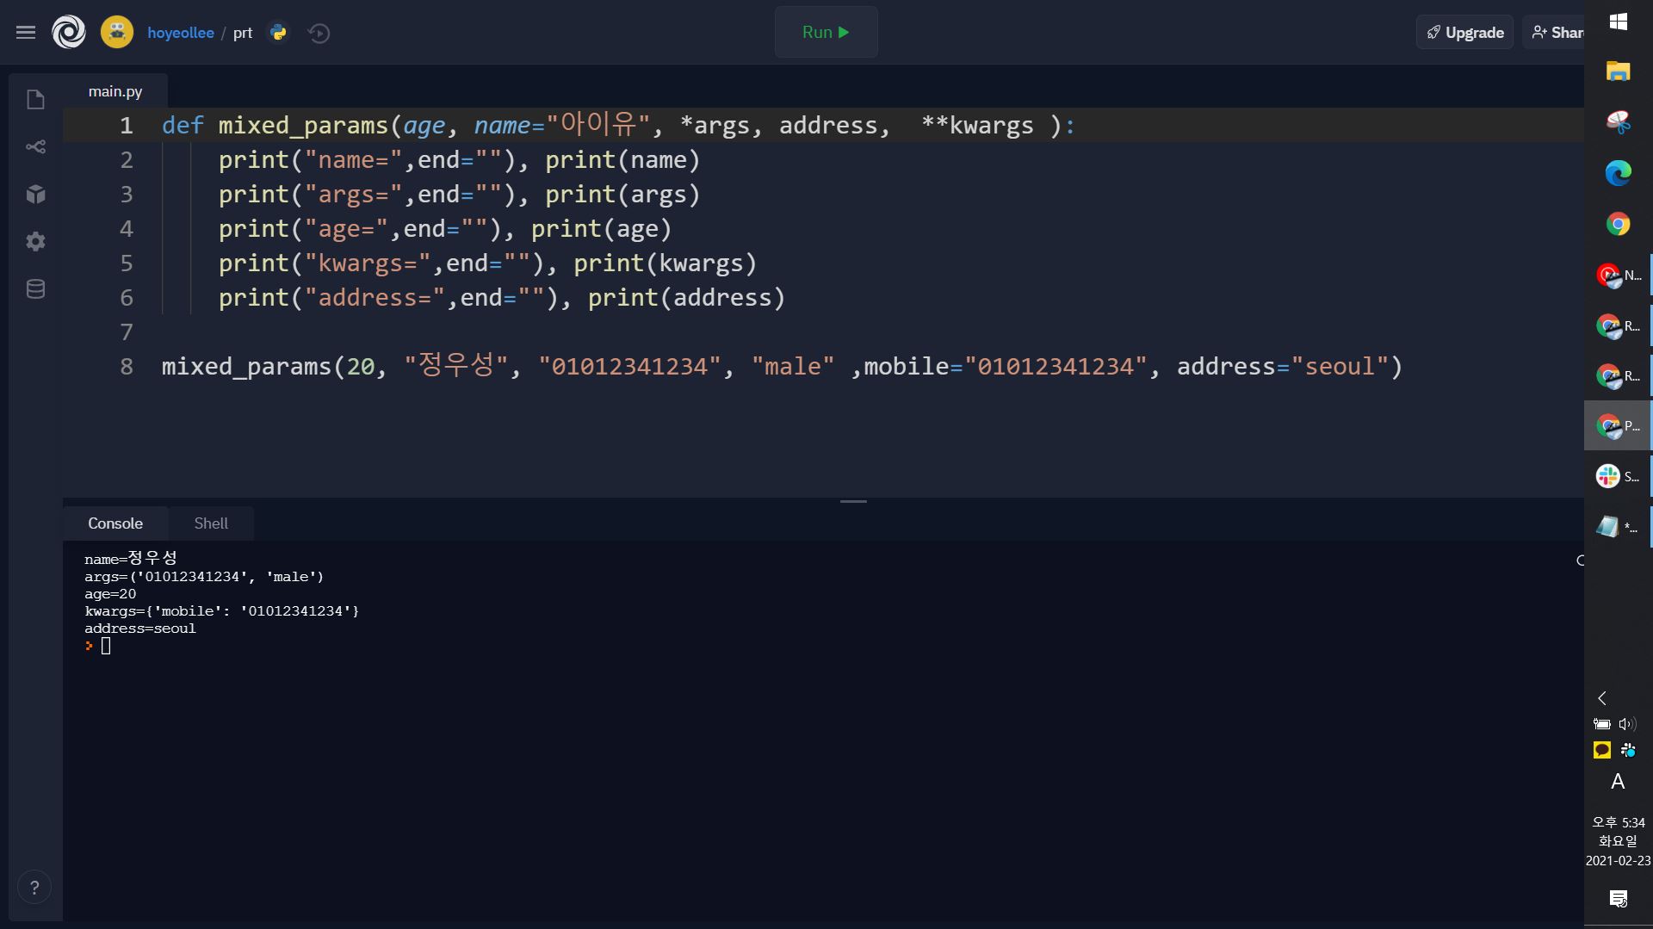This screenshot has height=929, width=1653.
Task: Open the hoyeollee user avatar
Action: pyautogui.click(x=117, y=33)
